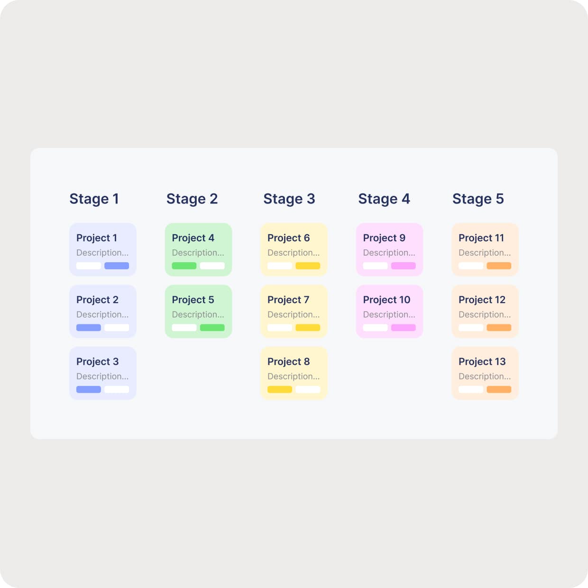Click the yellow tag on Project 8
588x588 pixels.
pyautogui.click(x=280, y=390)
